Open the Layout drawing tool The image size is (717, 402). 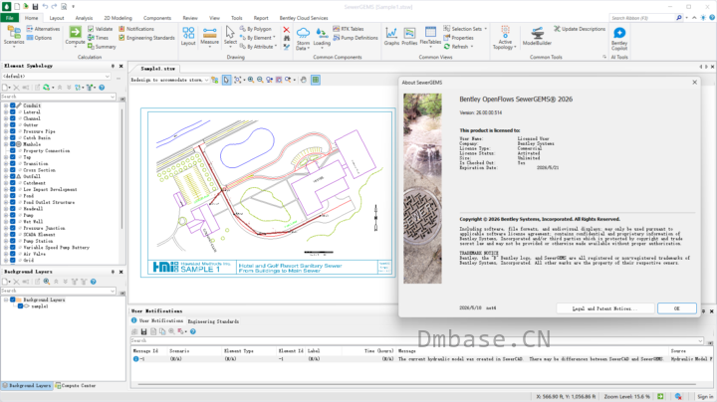click(x=188, y=36)
